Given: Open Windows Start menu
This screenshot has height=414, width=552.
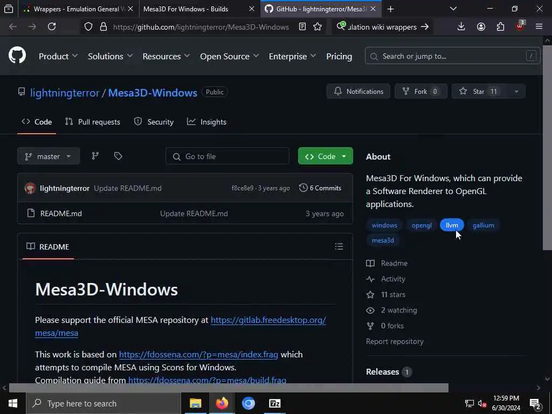Looking at the screenshot, I should [13, 403].
